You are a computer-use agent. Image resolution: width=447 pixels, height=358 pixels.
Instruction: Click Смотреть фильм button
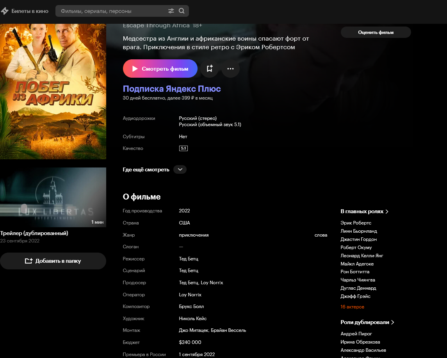coord(160,68)
